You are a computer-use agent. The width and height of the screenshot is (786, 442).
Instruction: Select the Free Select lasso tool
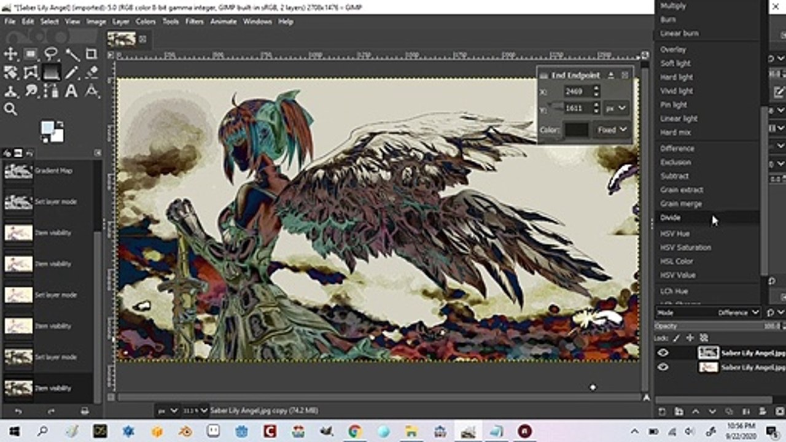coord(51,54)
